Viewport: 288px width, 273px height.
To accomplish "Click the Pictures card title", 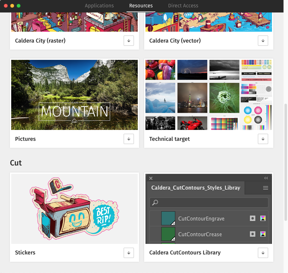I will 25,139.
